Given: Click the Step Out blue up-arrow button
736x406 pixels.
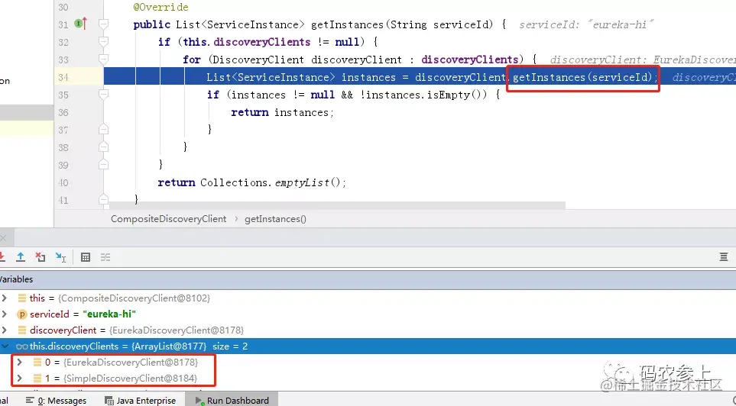Looking at the screenshot, I should pos(21,257).
